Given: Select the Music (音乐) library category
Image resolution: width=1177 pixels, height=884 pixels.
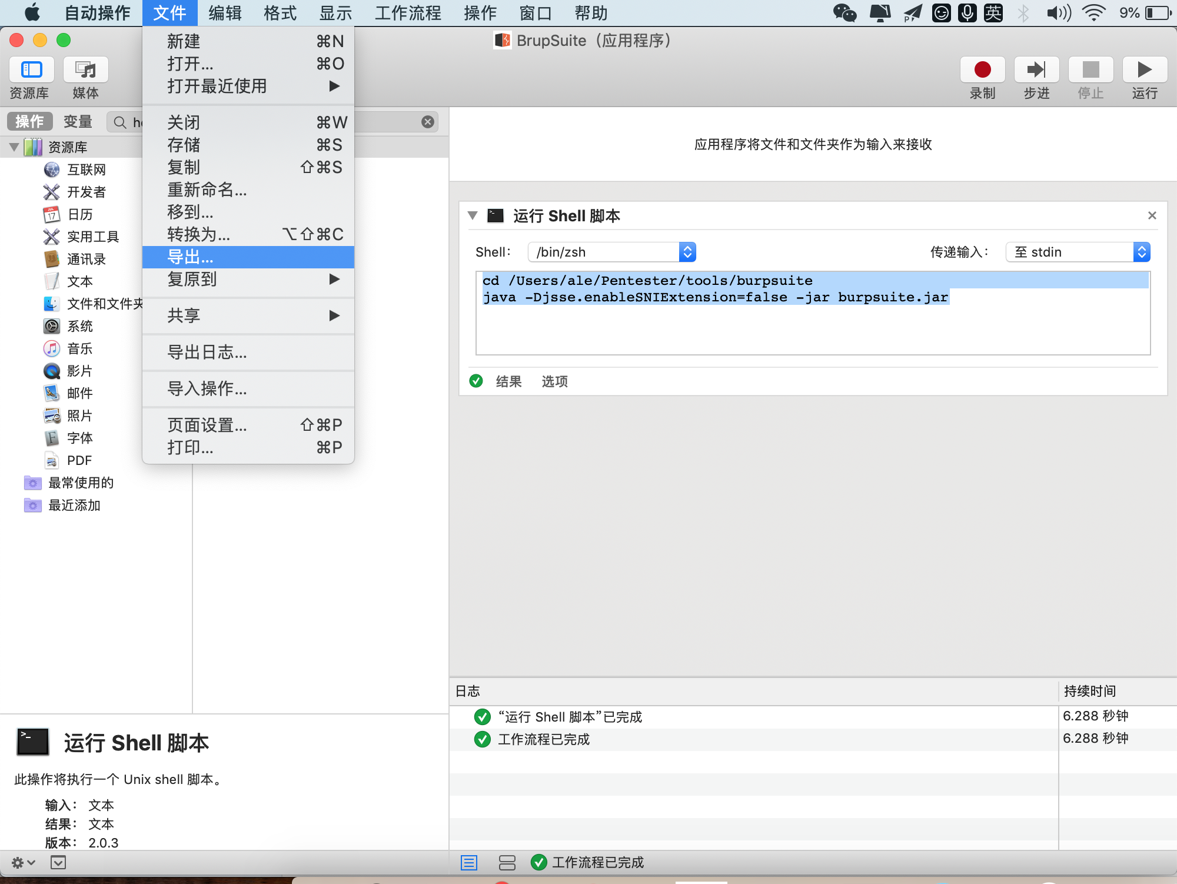Looking at the screenshot, I should coord(79,349).
